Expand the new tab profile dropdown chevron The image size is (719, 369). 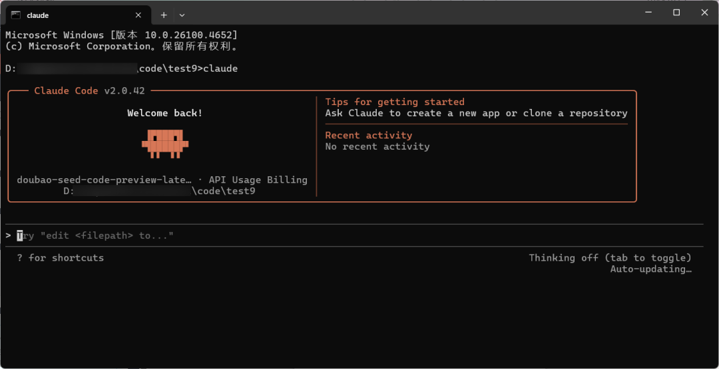click(x=182, y=15)
